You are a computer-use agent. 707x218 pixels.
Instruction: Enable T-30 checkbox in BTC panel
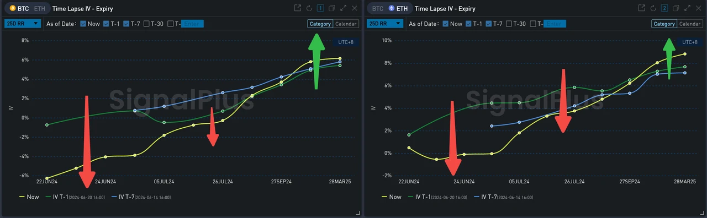146,24
